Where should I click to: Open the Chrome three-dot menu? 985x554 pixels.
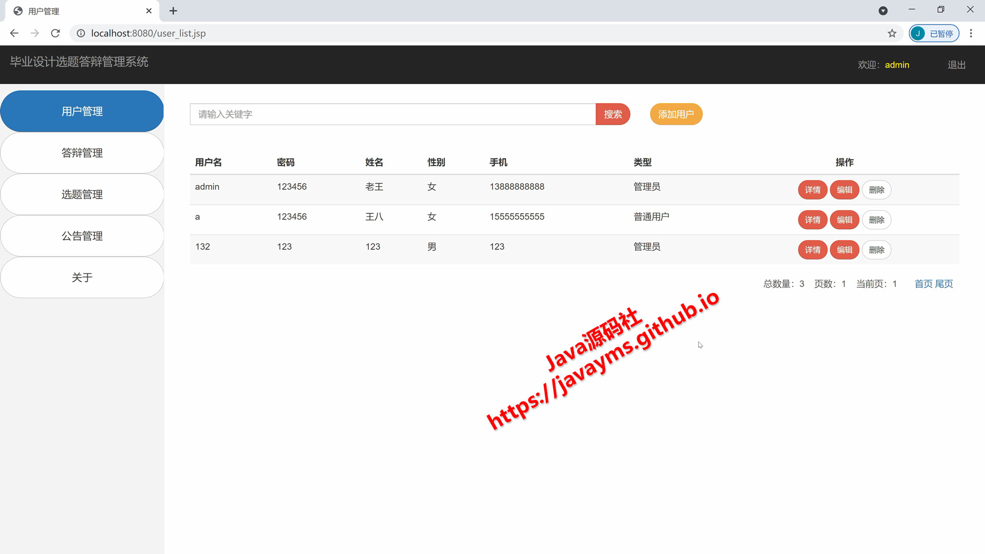[x=971, y=33]
